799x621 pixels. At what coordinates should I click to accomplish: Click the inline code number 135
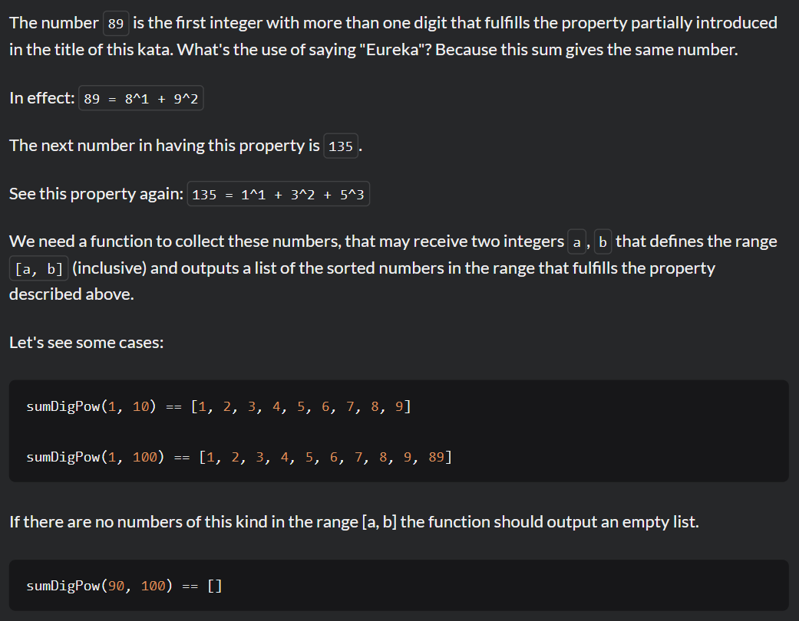[x=341, y=146]
